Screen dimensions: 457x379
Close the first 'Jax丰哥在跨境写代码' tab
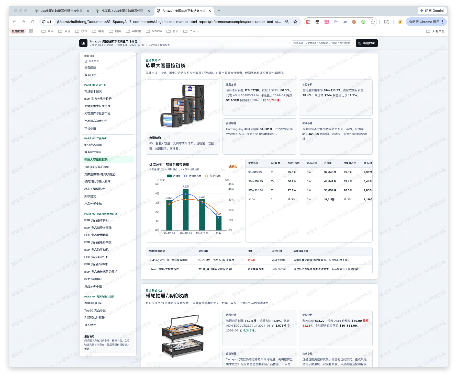(x=88, y=11)
